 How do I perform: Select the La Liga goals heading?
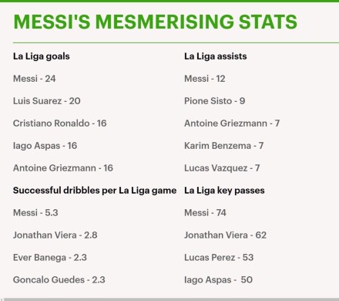click(x=42, y=56)
